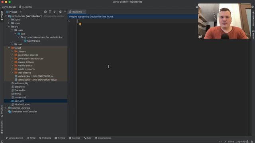Click the UTF-8 encoding status widget
Viewport: 255px width, 143px height.
coord(231,141)
